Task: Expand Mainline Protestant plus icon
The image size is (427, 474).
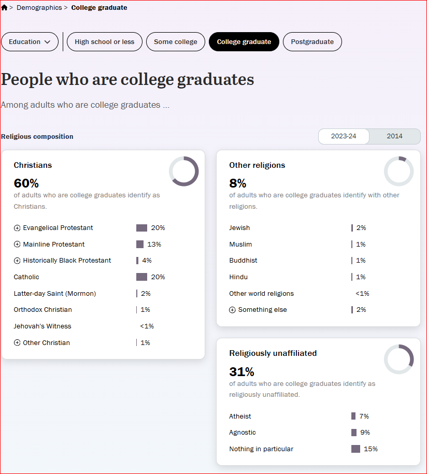Action: [17, 245]
